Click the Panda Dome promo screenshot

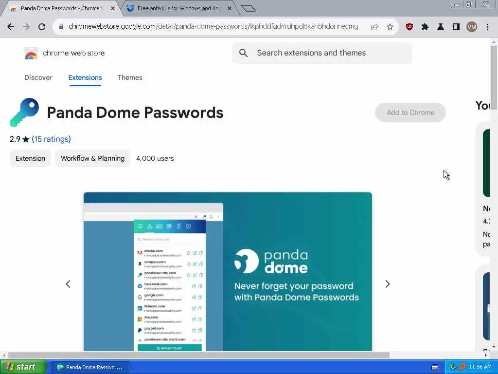[228, 272]
